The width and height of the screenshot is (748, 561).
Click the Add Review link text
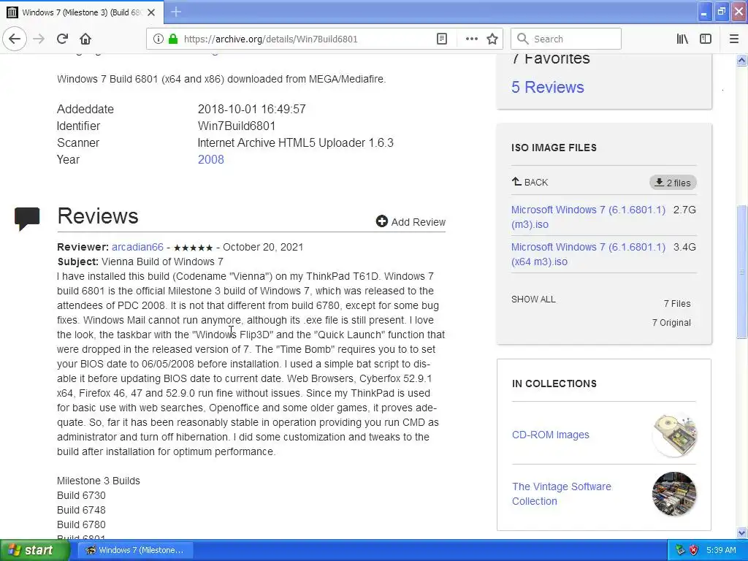[419, 222]
